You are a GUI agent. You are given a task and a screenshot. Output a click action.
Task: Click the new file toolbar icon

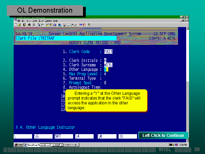(x=16, y=25)
